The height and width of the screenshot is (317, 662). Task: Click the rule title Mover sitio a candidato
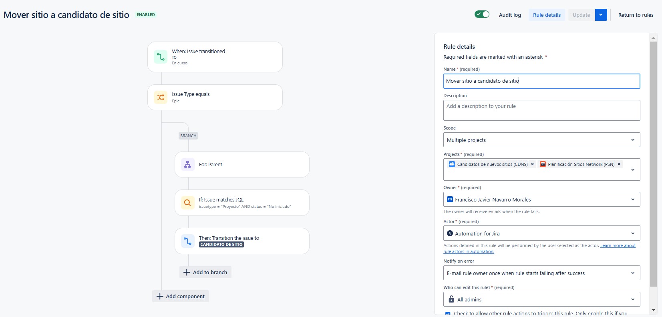click(x=66, y=15)
